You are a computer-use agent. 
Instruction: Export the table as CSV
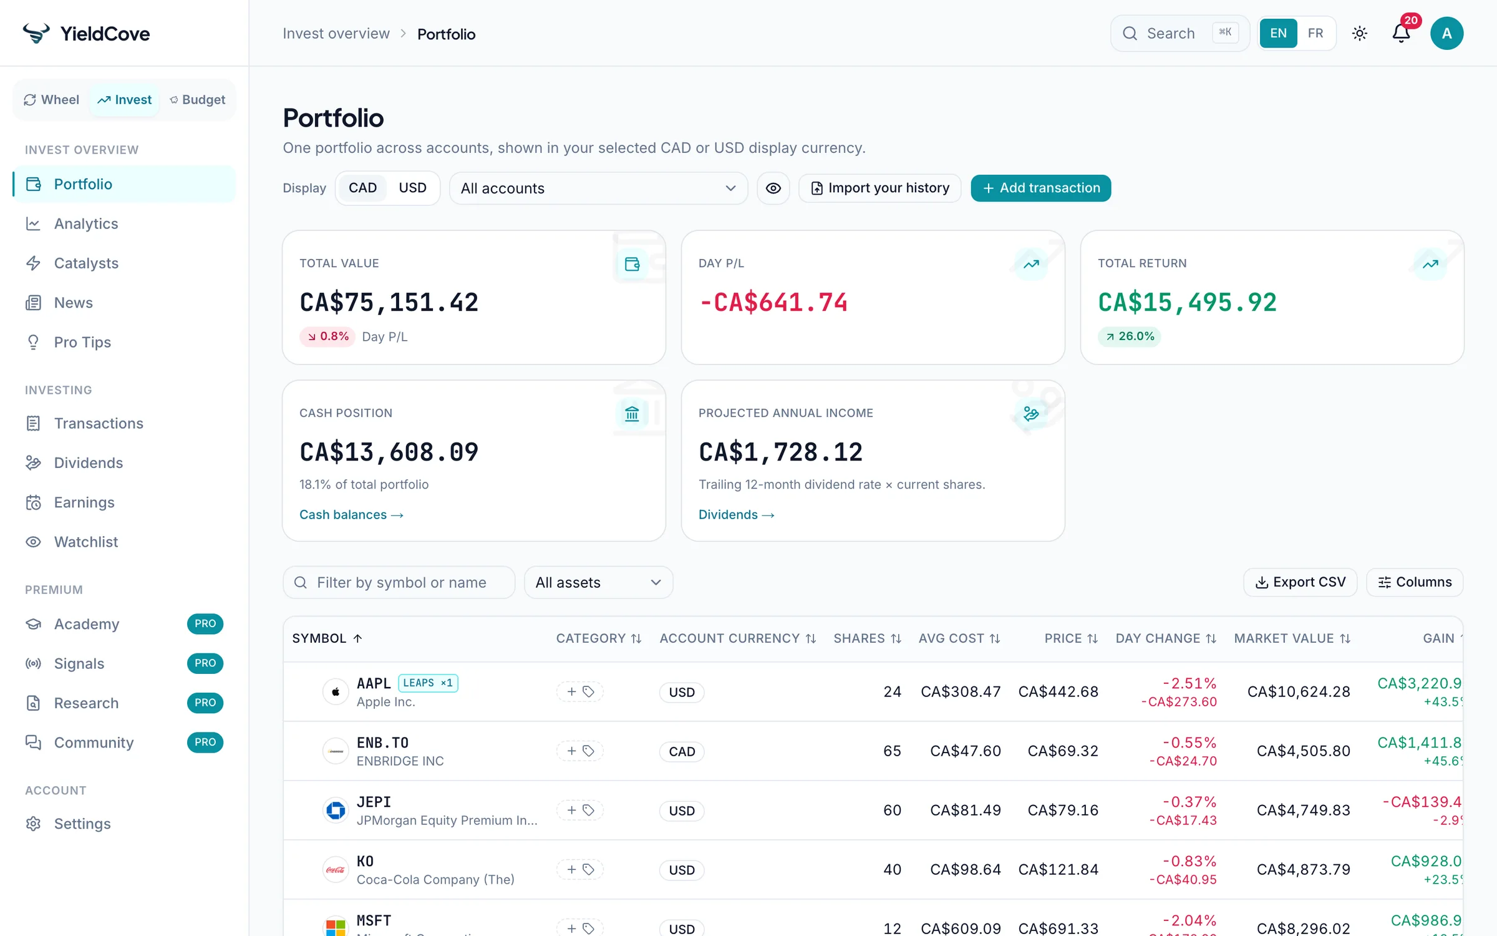pyautogui.click(x=1300, y=582)
